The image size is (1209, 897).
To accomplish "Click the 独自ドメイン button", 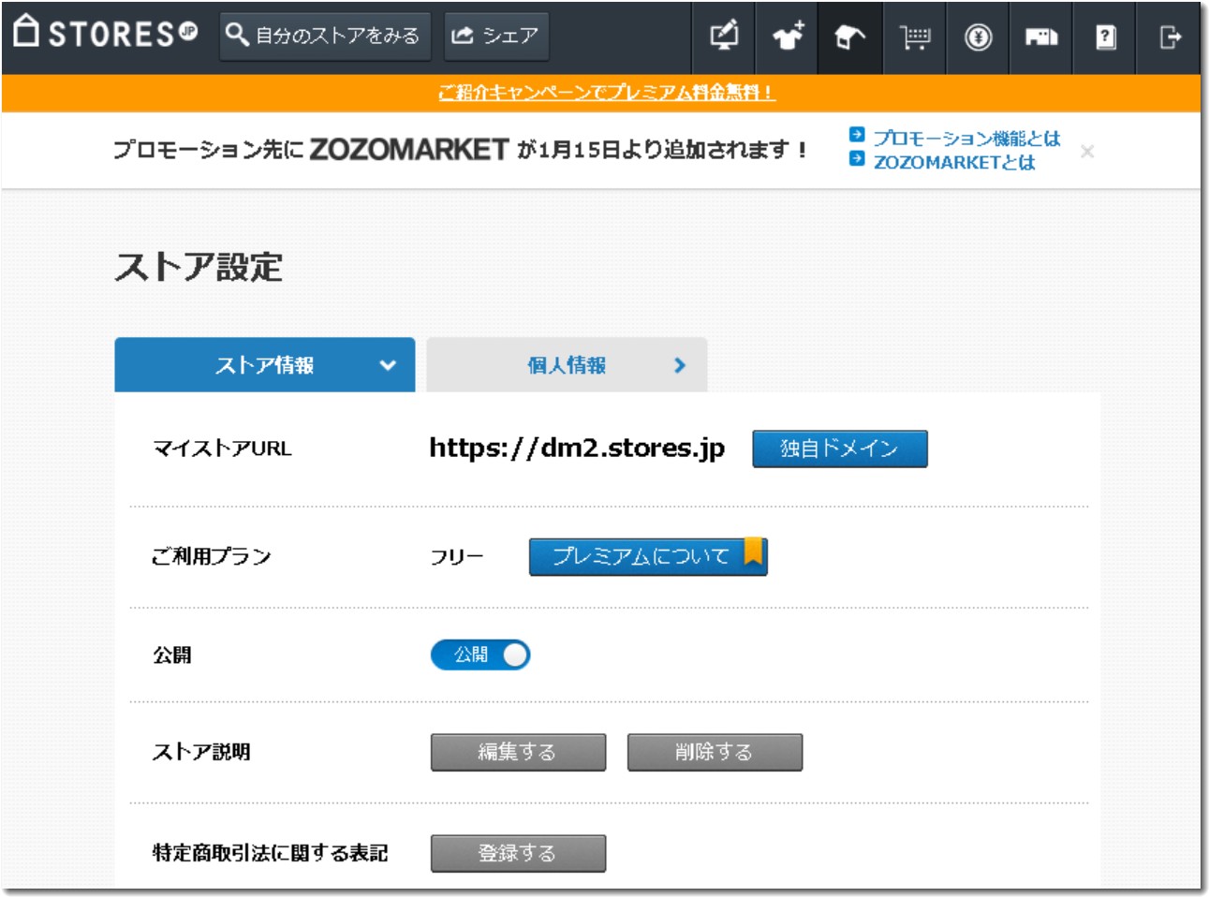I will point(840,448).
